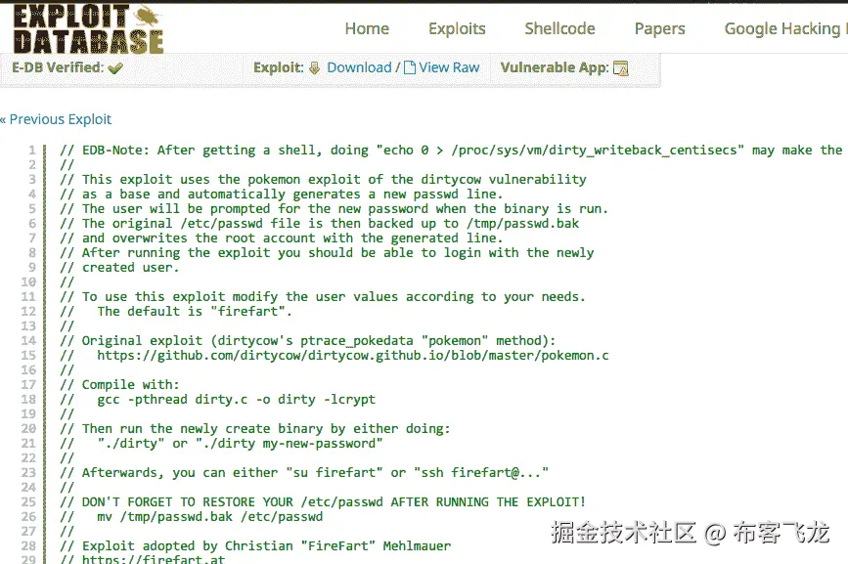Click the 'Compile with:' line
Viewport: 848px width, 564px height.
119,385
